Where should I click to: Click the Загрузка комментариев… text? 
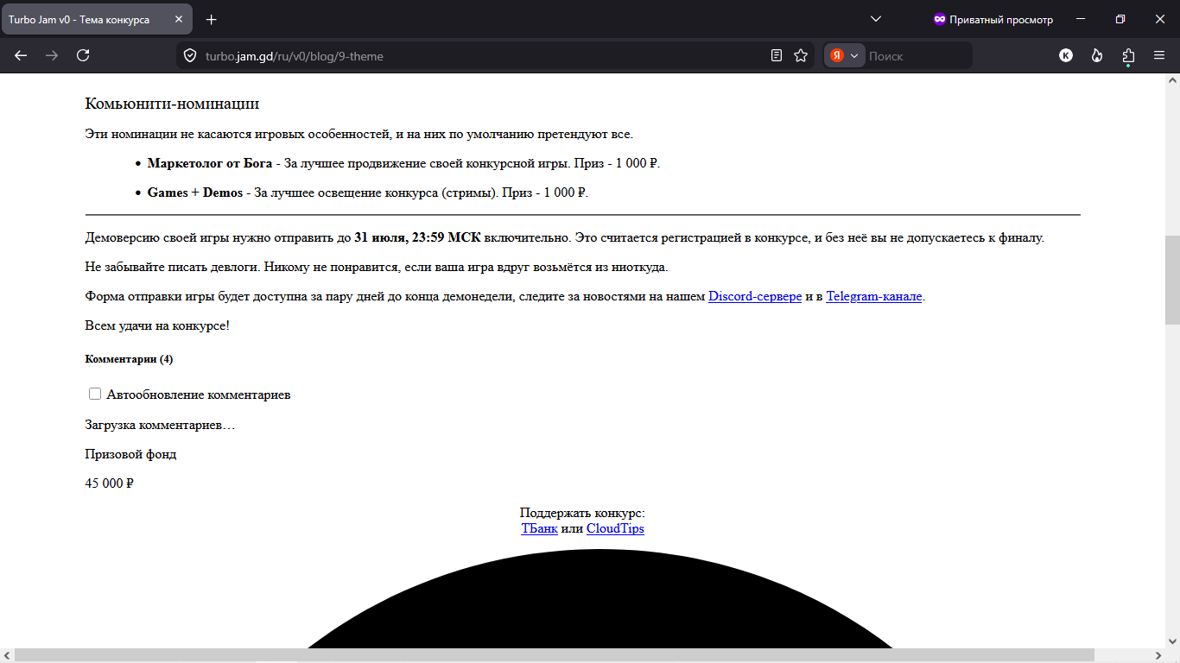click(x=160, y=425)
